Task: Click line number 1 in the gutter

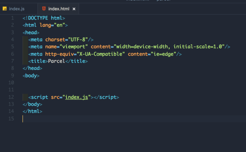Action: tap(13, 18)
